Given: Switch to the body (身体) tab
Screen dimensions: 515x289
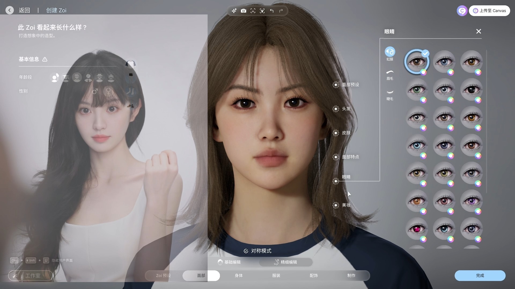Looking at the screenshot, I should coord(238,275).
